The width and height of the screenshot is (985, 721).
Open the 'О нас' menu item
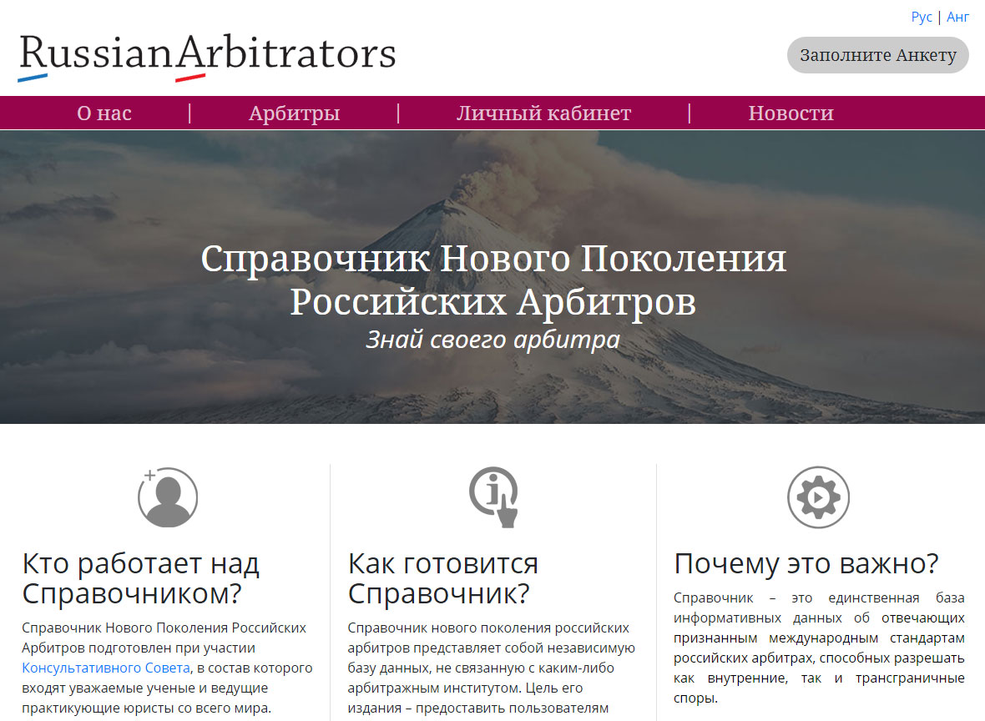pyautogui.click(x=104, y=113)
